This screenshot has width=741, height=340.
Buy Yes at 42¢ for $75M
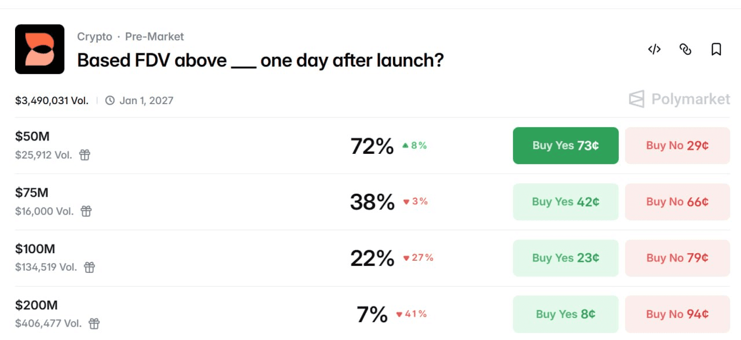click(x=566, y=202)
